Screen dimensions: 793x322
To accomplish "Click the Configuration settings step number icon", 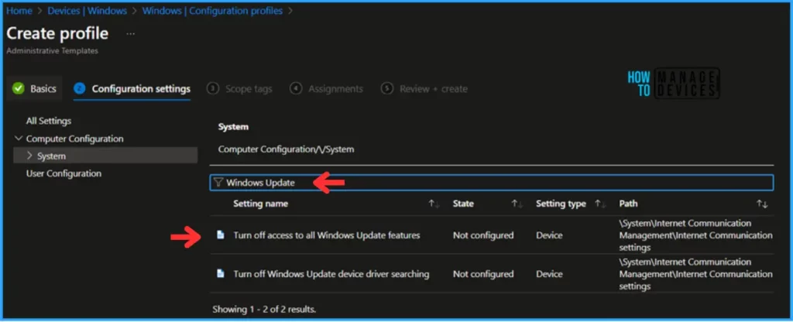I will [80, 88].
